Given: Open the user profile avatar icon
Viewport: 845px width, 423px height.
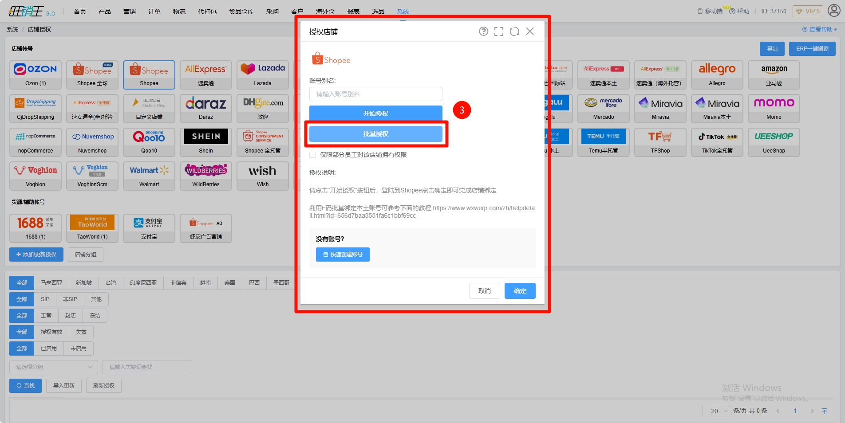Looking at the screenshot, I should click(834, 11).
